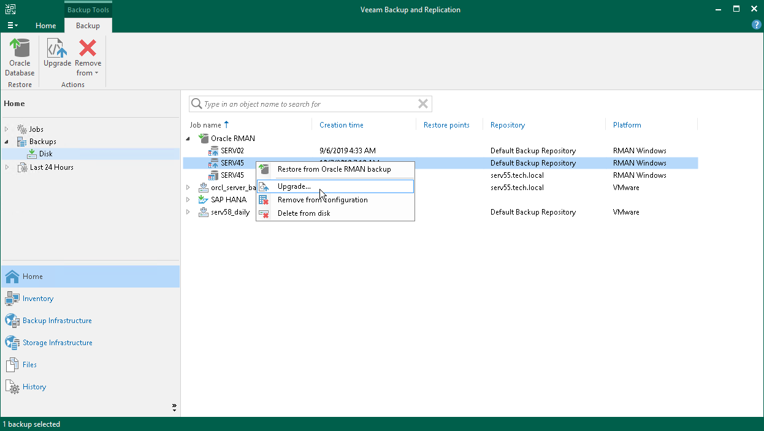Screen dimensions: 764x431
Task: Collapse the Oracle RMAN group
Action: click(188, 139)
